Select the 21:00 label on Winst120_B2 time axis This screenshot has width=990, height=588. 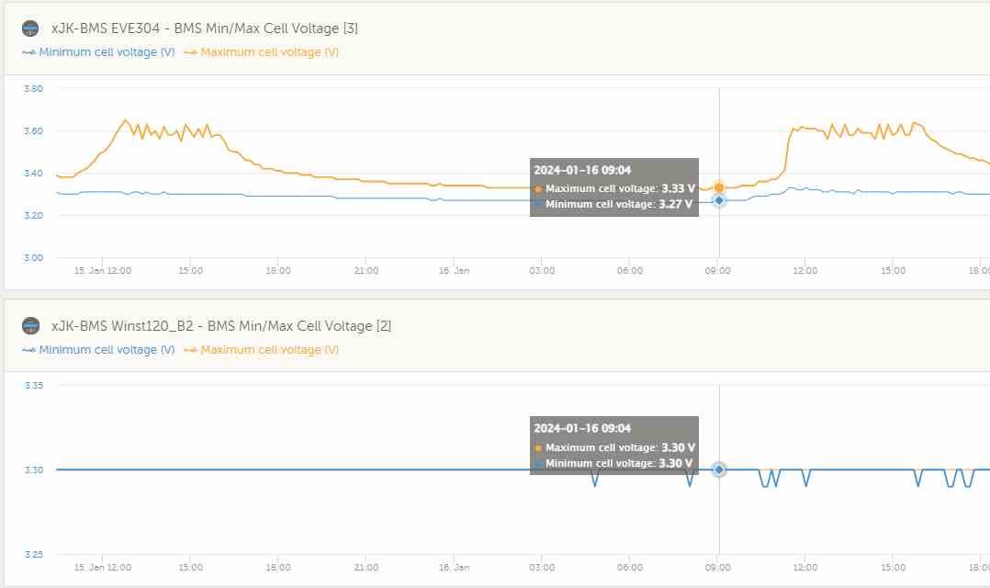(366, 568)
